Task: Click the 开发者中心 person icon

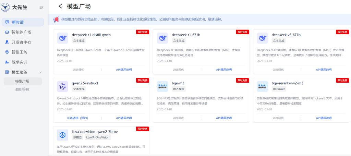Action: [7, 42]
